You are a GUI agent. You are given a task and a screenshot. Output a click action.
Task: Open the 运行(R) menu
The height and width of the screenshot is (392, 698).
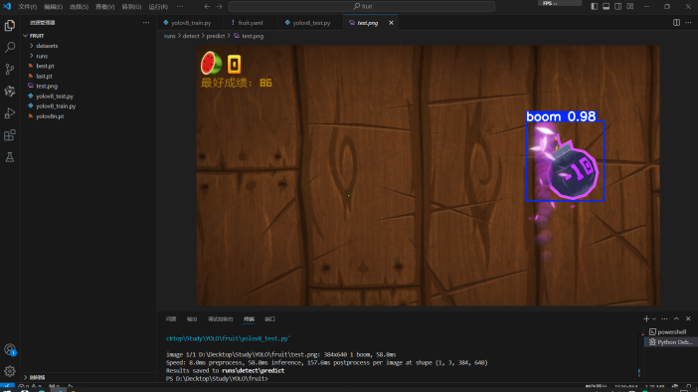pyautogui.click(x=158, y=7)
